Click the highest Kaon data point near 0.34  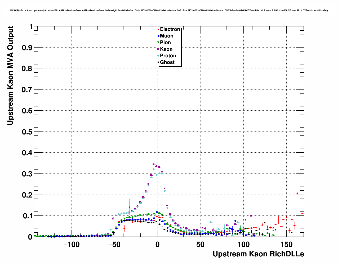pos(154,164)
